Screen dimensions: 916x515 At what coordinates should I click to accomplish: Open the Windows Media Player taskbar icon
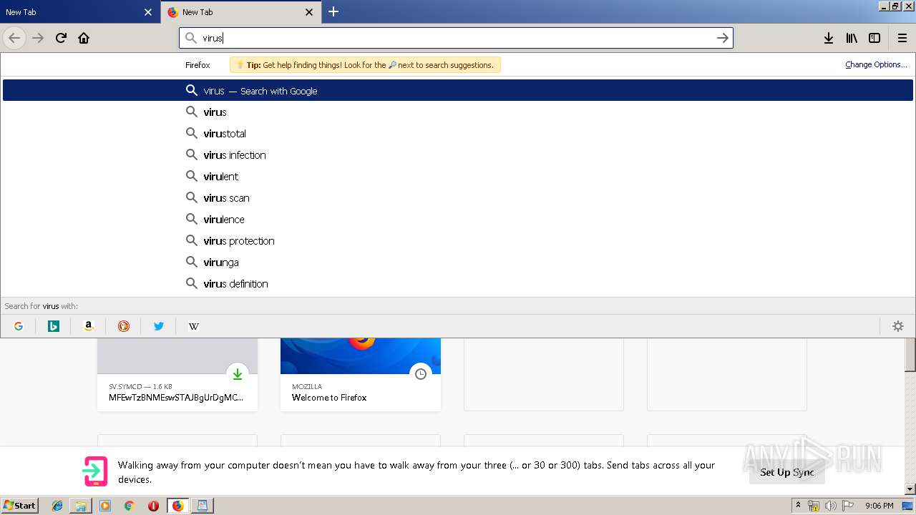click(x=105, y=506)
